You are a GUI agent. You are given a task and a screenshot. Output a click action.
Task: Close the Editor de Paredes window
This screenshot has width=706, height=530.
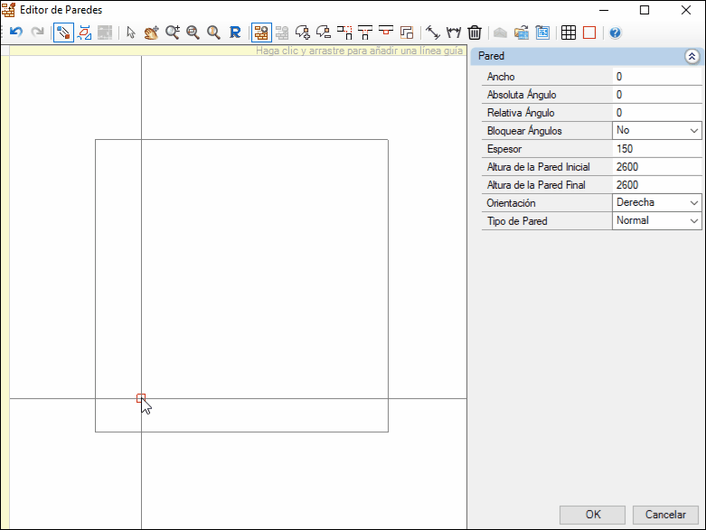click(686, 10)
